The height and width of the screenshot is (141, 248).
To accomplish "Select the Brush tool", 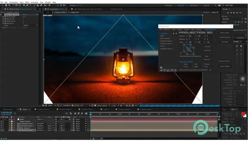I will pos(34,5).
